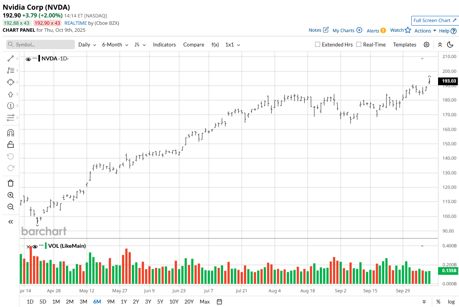Viewport: 459px width, 307px height.
Task: Select the shapes drawing tool
Action: [10, 82]
